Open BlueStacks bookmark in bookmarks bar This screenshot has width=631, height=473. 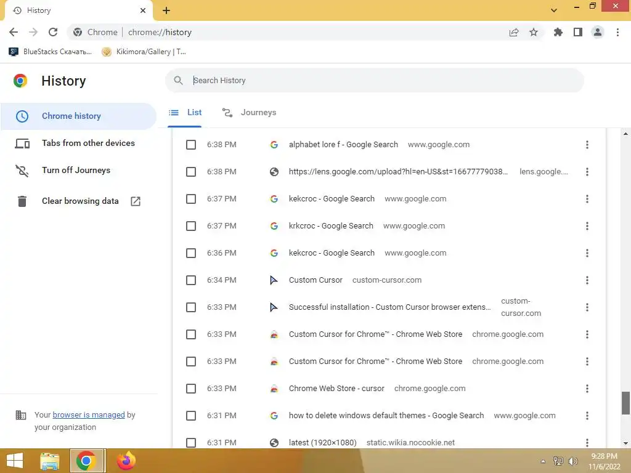pos(51,52)
